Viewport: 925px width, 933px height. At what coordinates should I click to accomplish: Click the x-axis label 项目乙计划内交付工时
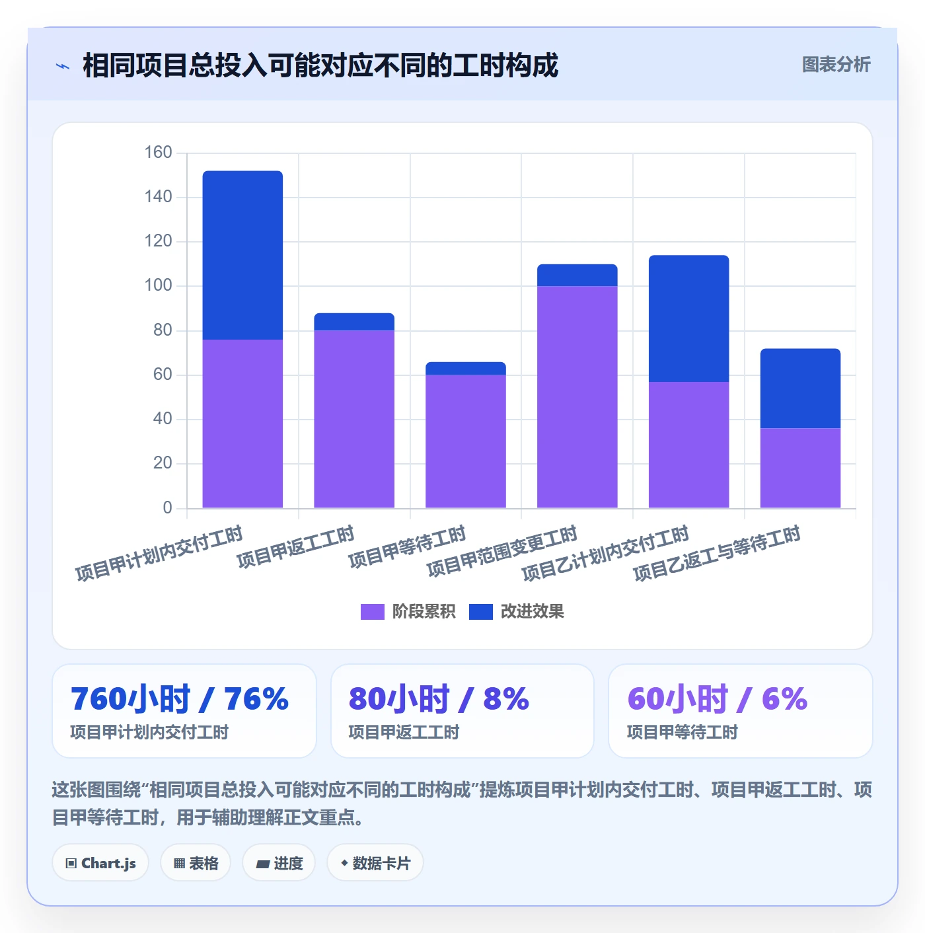point(606,553)
